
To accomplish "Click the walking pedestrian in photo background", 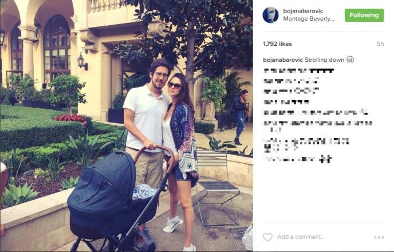I will point(241,117).
